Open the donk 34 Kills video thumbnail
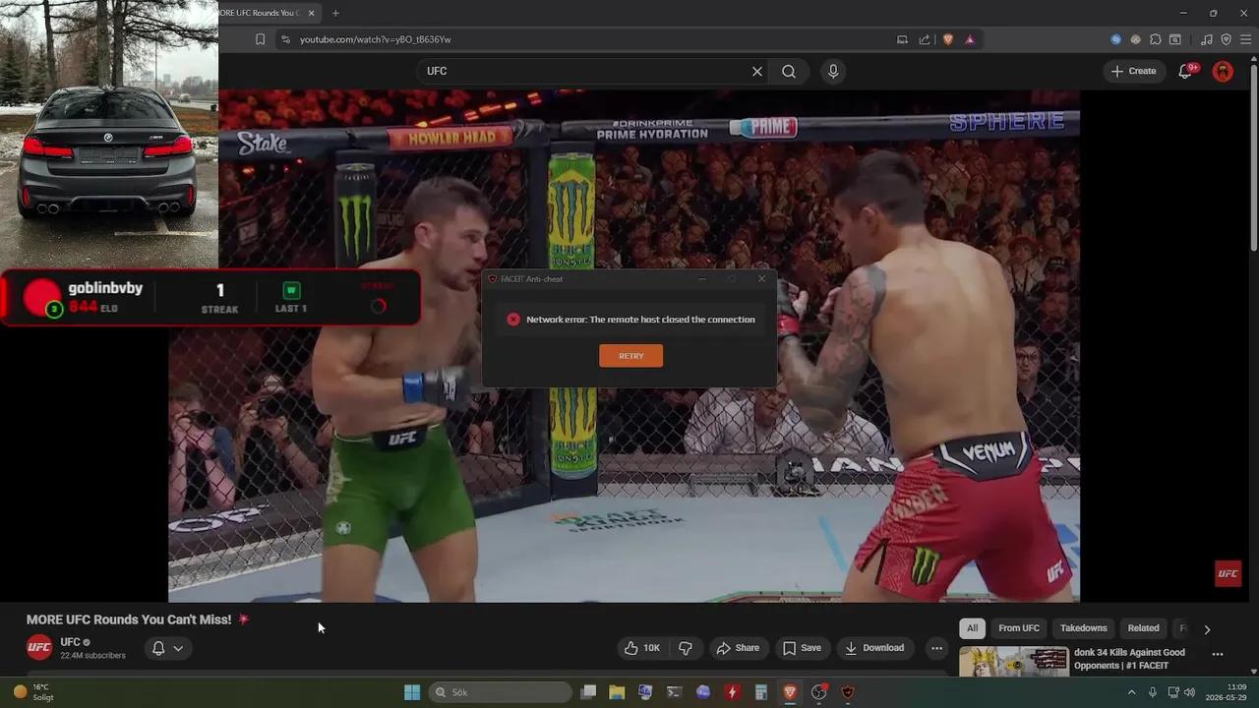This screenshot has width=1259, height=708. click(x=1013, y=661)
